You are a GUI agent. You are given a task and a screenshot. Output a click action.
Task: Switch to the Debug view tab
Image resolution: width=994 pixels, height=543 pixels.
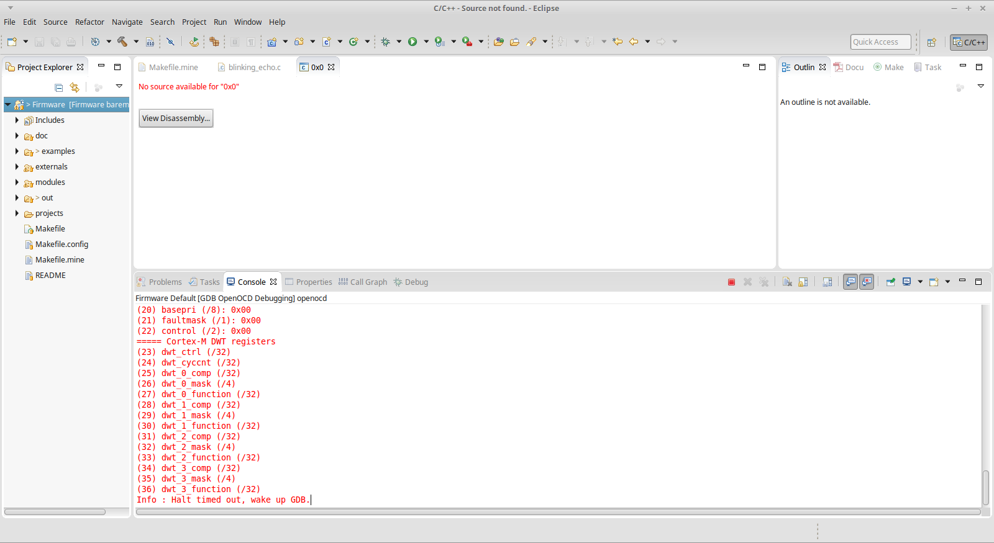tap(411, 282)
